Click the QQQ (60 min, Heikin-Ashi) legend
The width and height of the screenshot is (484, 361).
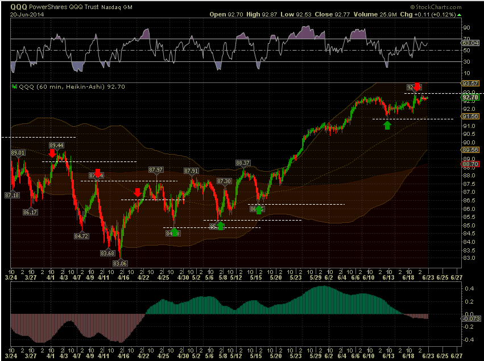point(72,87)
